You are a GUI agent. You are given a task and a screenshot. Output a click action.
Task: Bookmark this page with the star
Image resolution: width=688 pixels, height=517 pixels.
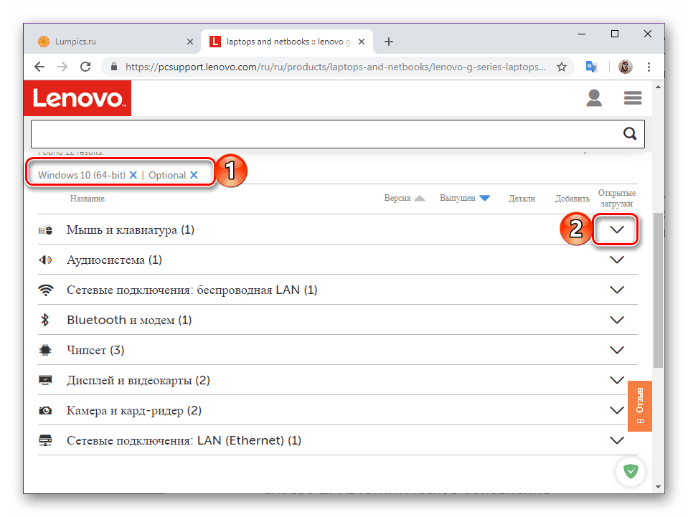click(x=562, y=67)
